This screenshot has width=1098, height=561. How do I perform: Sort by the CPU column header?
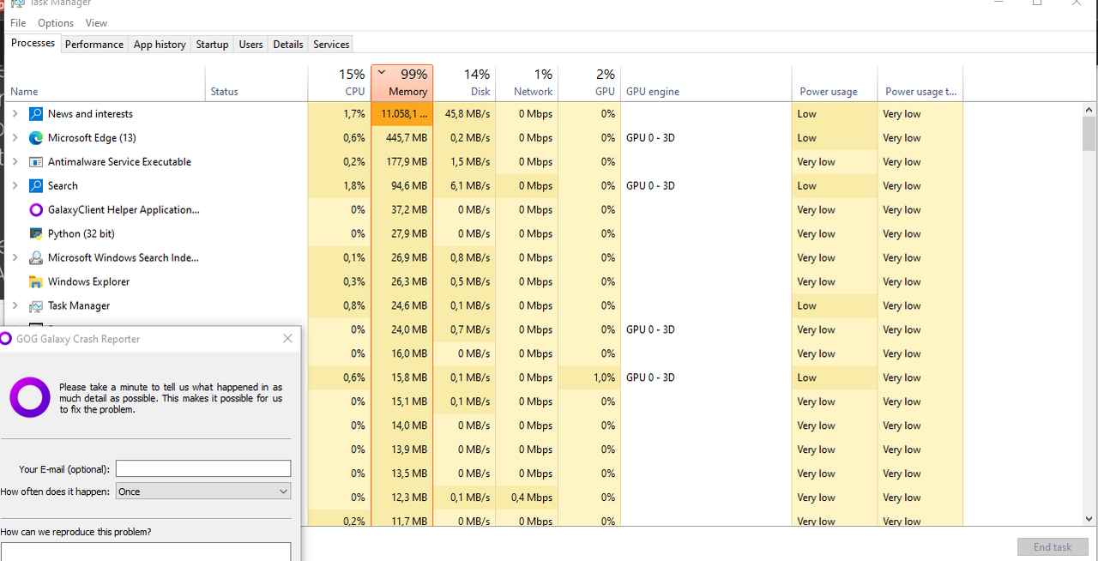339,84
